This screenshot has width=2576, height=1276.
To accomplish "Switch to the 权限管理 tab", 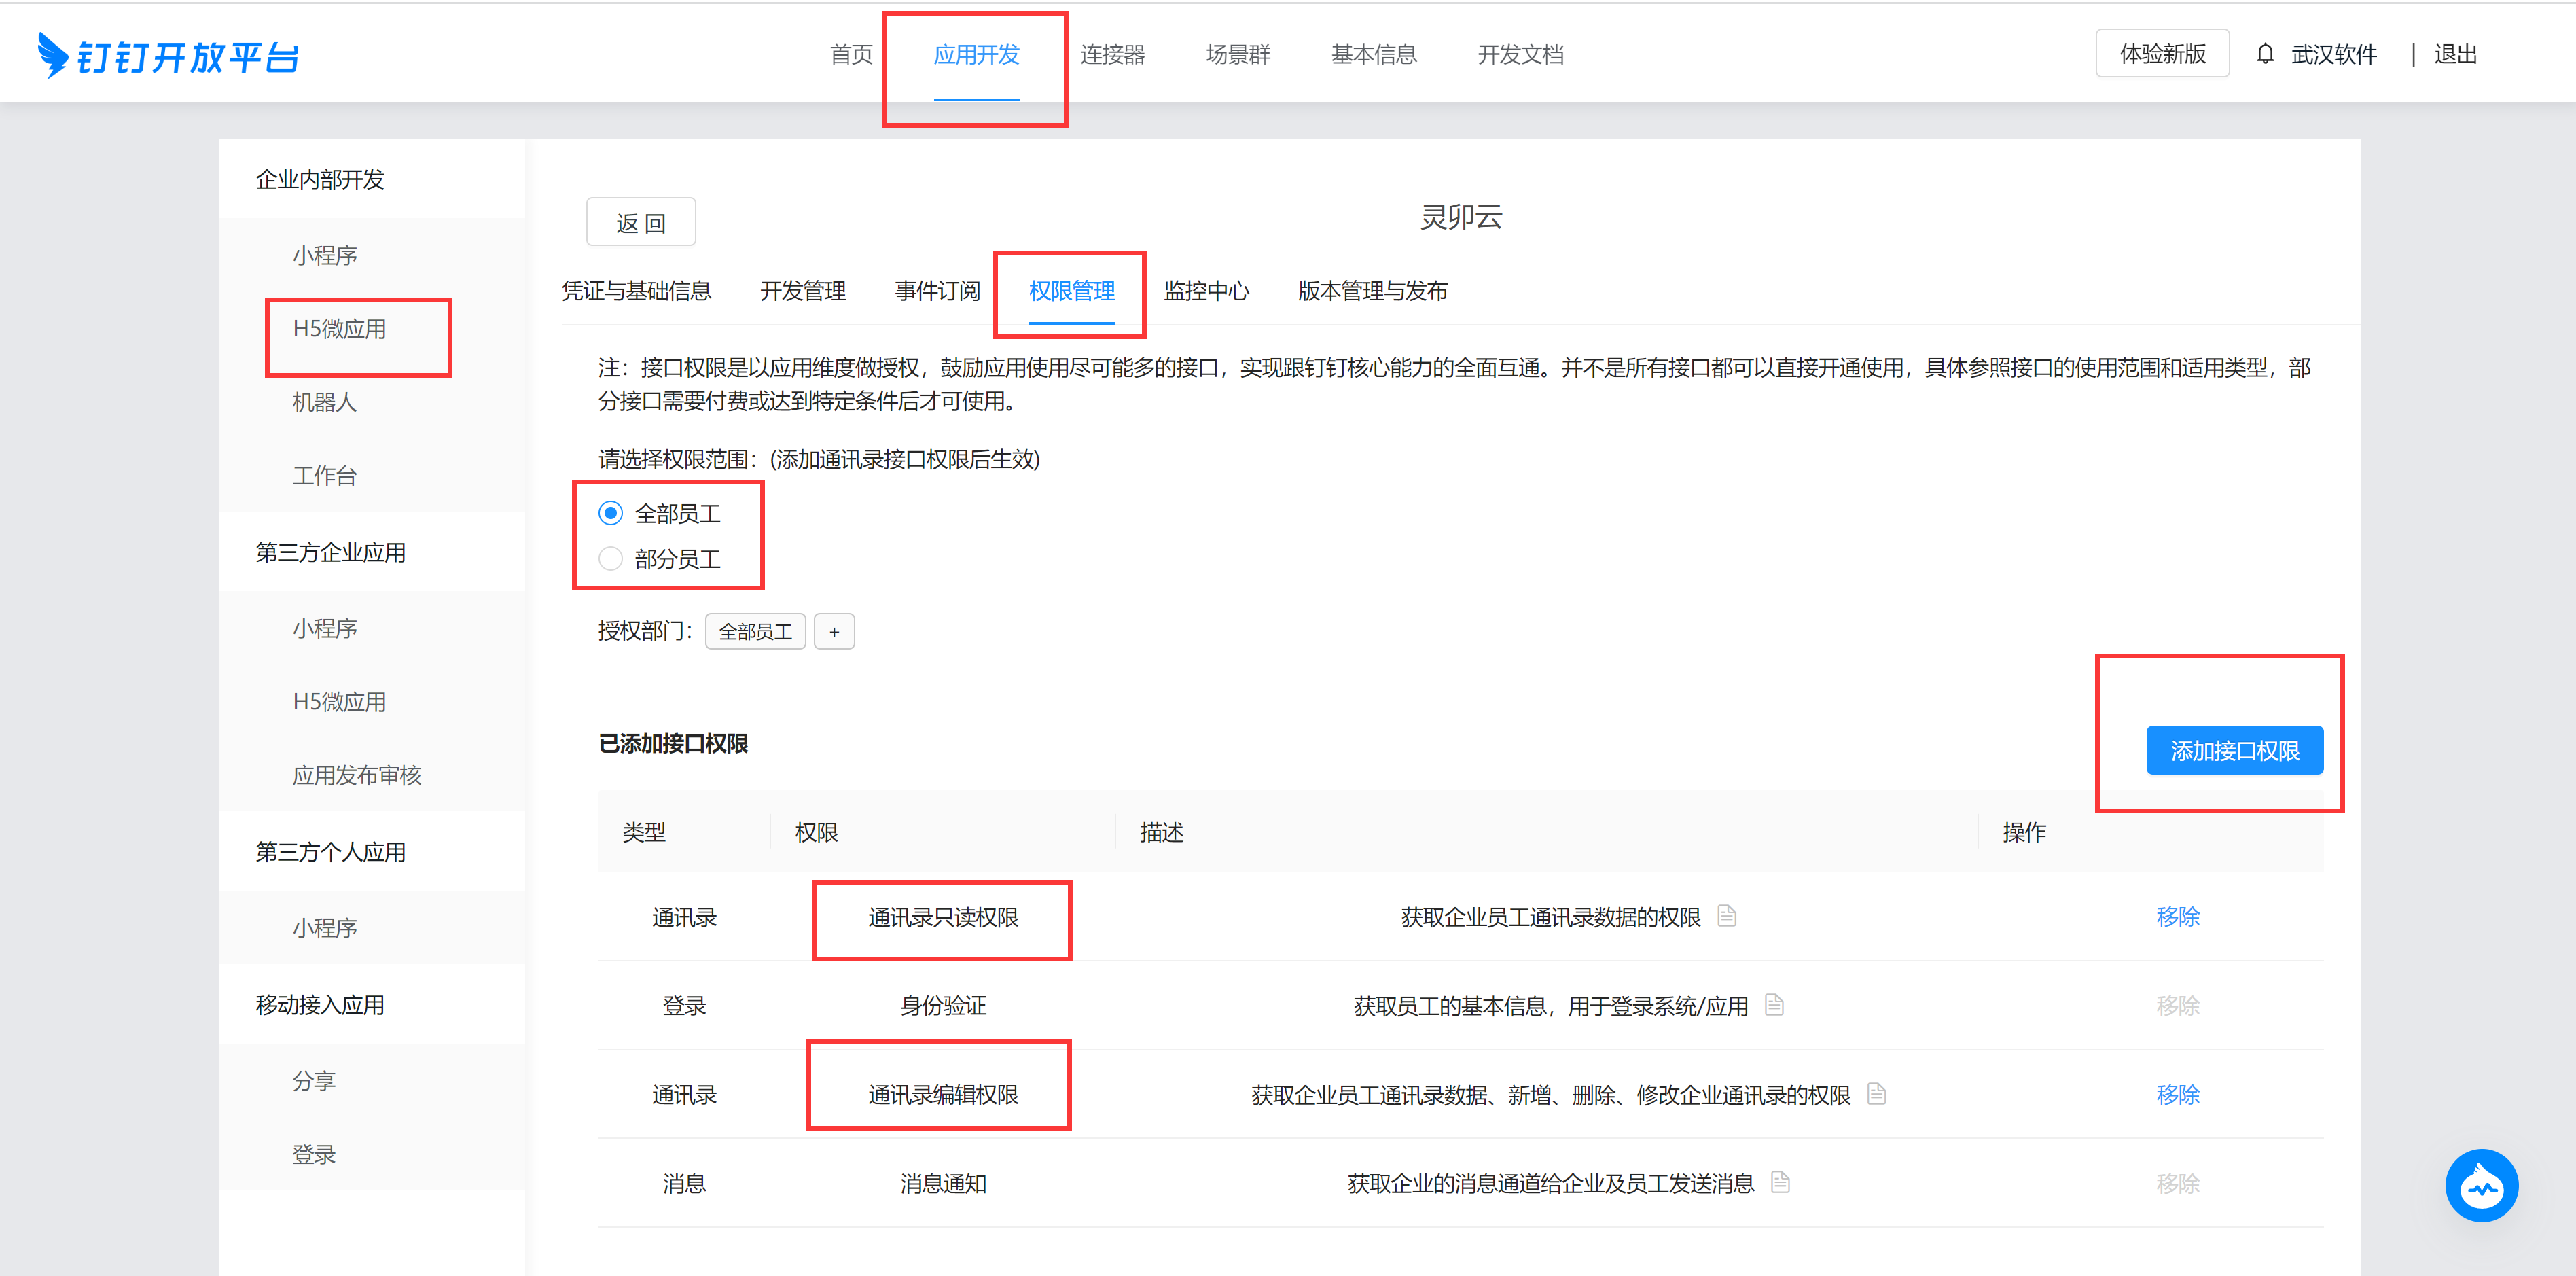I will (x=1071, y=291).
